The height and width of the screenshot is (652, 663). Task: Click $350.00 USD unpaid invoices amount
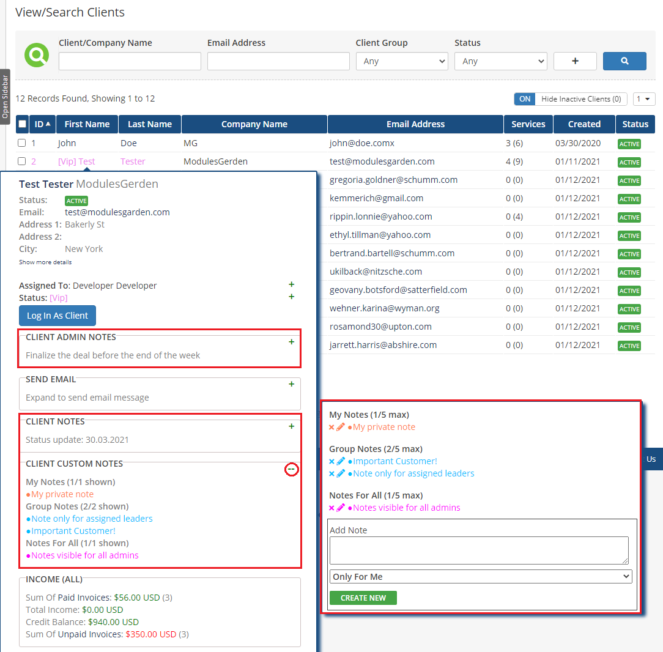click(x=151, y=634)
